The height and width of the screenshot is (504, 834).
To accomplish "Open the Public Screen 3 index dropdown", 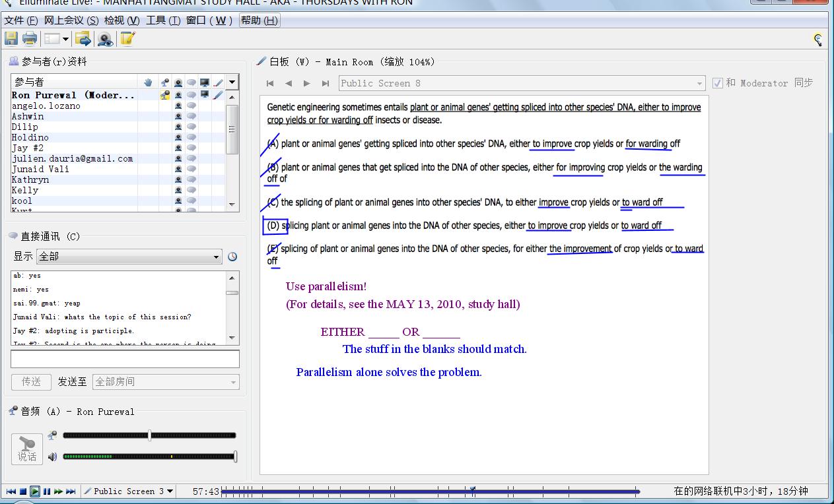I will (x=129, y=491).
